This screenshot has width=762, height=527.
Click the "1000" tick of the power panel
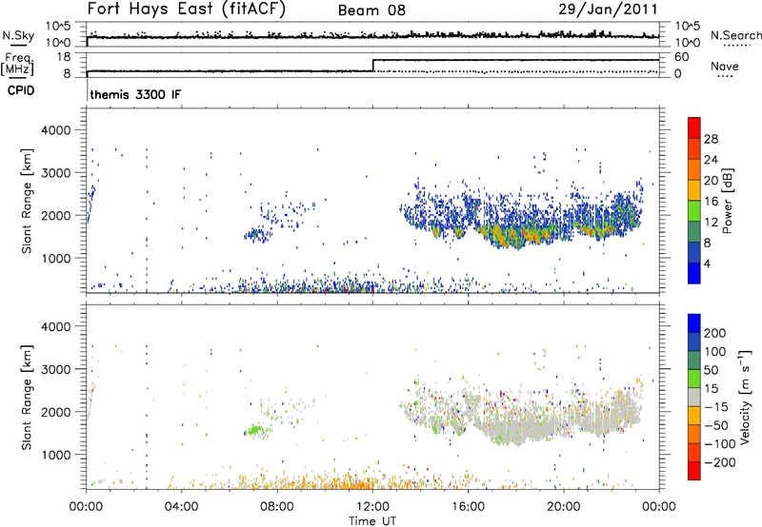pyautogui.click(x=55, y=258)
